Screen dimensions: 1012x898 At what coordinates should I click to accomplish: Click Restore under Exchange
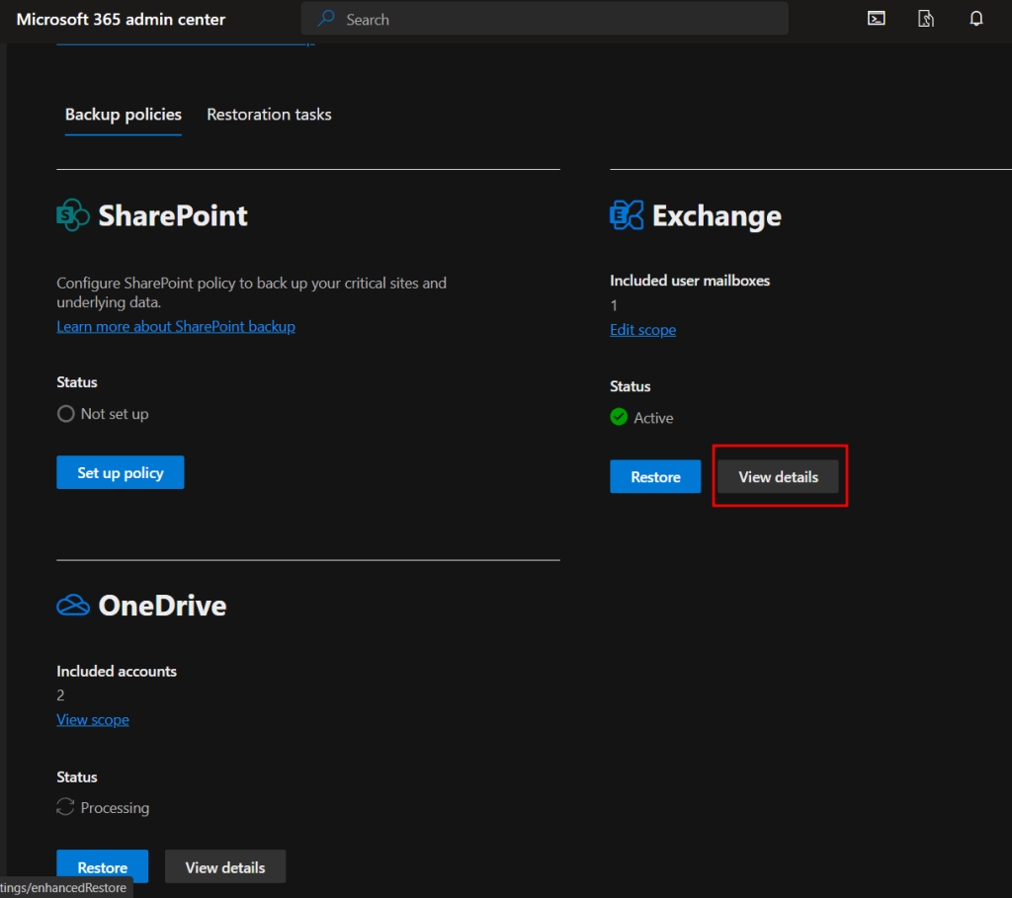click(x=655, y=476)
